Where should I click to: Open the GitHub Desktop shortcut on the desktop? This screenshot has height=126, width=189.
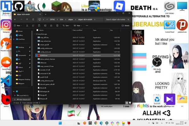(19, 6)
